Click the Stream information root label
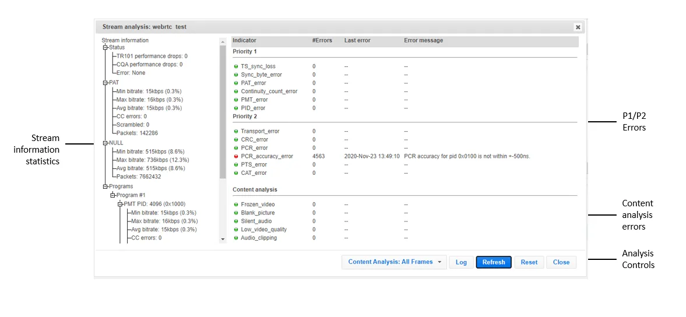 click(x=125, y=40)
